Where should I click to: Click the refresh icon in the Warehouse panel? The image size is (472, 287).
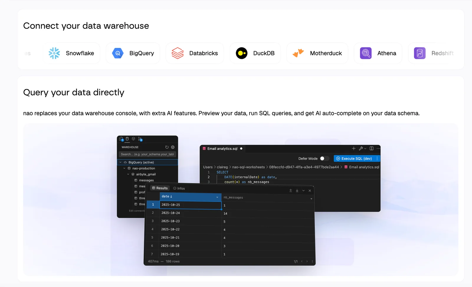pos(167,147)
